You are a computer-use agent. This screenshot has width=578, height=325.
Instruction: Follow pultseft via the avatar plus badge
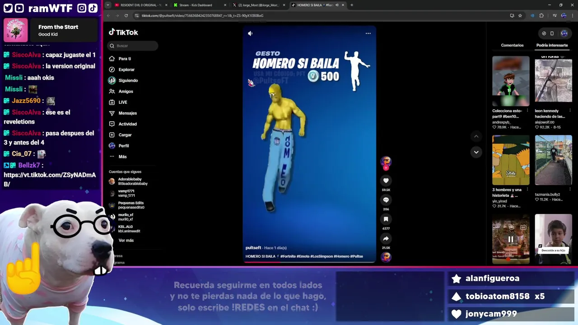(386, 168)
